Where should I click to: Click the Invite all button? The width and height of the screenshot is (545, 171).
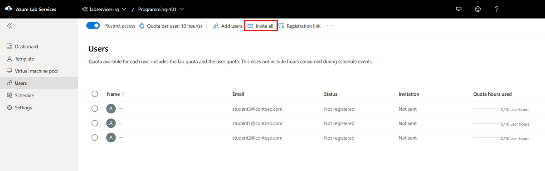pyautogui.click(x=261, y=26)
